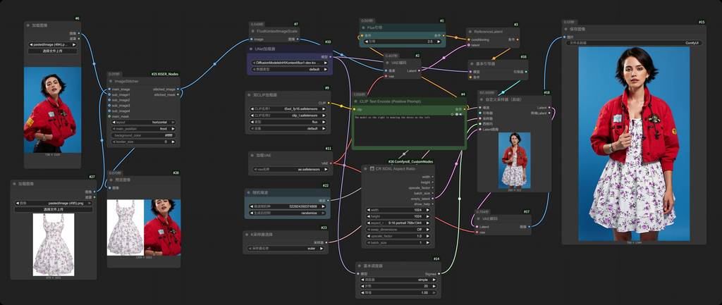Click into the positive prompt text area

pos(410,131)
